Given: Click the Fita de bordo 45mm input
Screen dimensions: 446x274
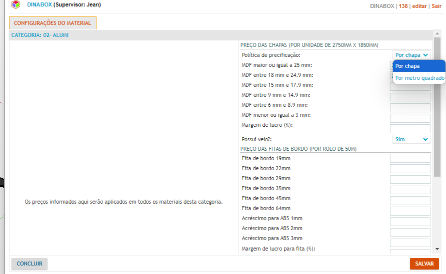Looking at the screenshot, I should pyautogui.click(x=409, y=200).
